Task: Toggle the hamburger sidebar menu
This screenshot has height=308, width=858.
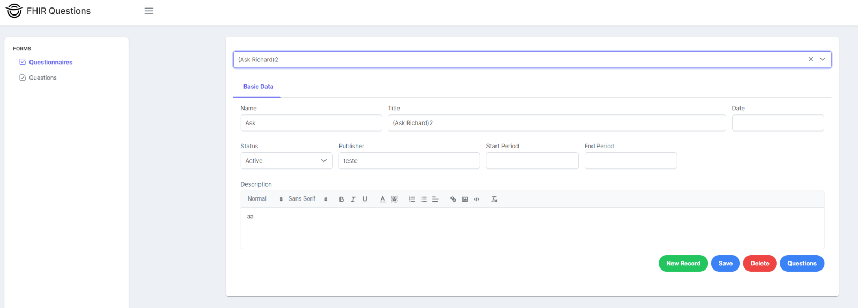Action: pyautogui.click(x=149, y=11)
